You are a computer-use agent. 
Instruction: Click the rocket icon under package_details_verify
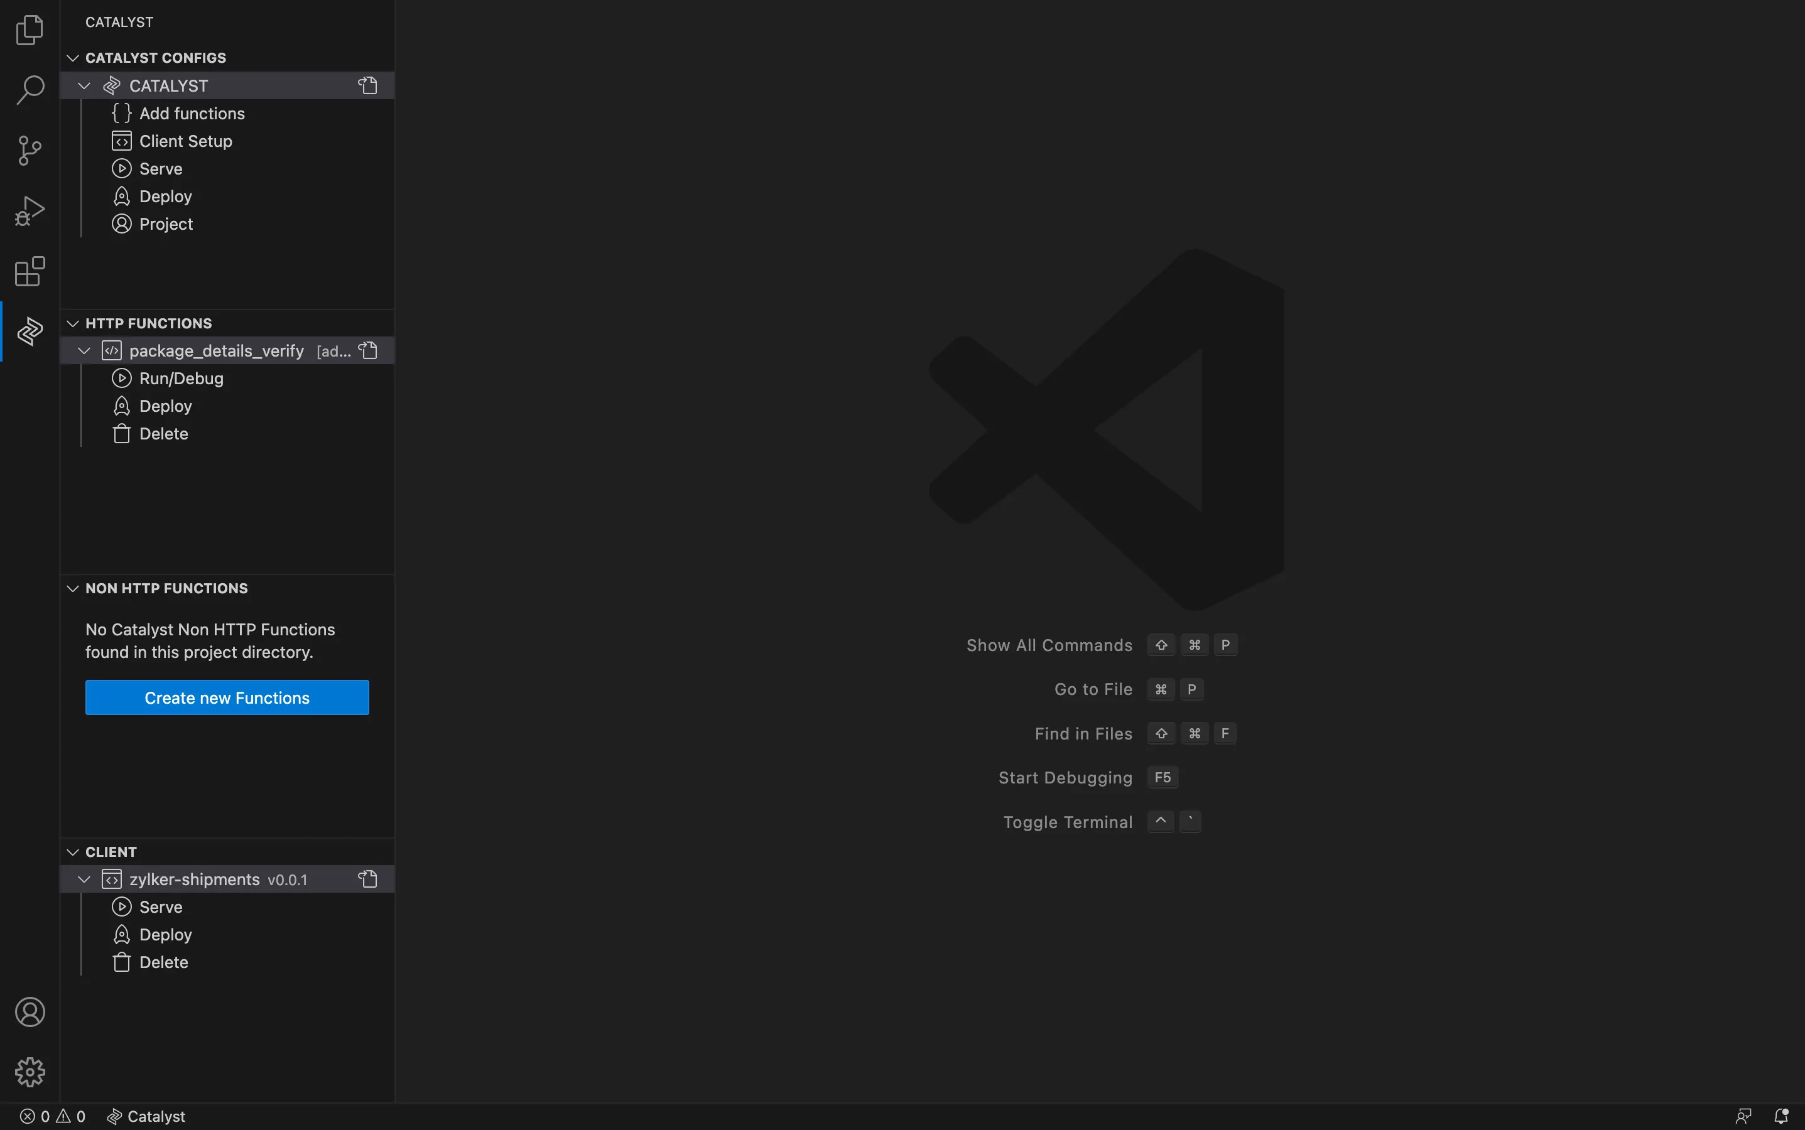pyautogui.click(x=122, y=406)
